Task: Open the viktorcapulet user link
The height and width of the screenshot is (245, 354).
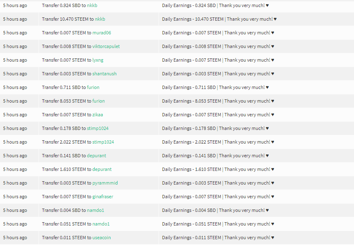Action: point(106,46)
